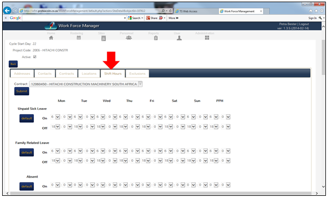Click the browser URL address field
327x198 pixels.
click(90, 11)
